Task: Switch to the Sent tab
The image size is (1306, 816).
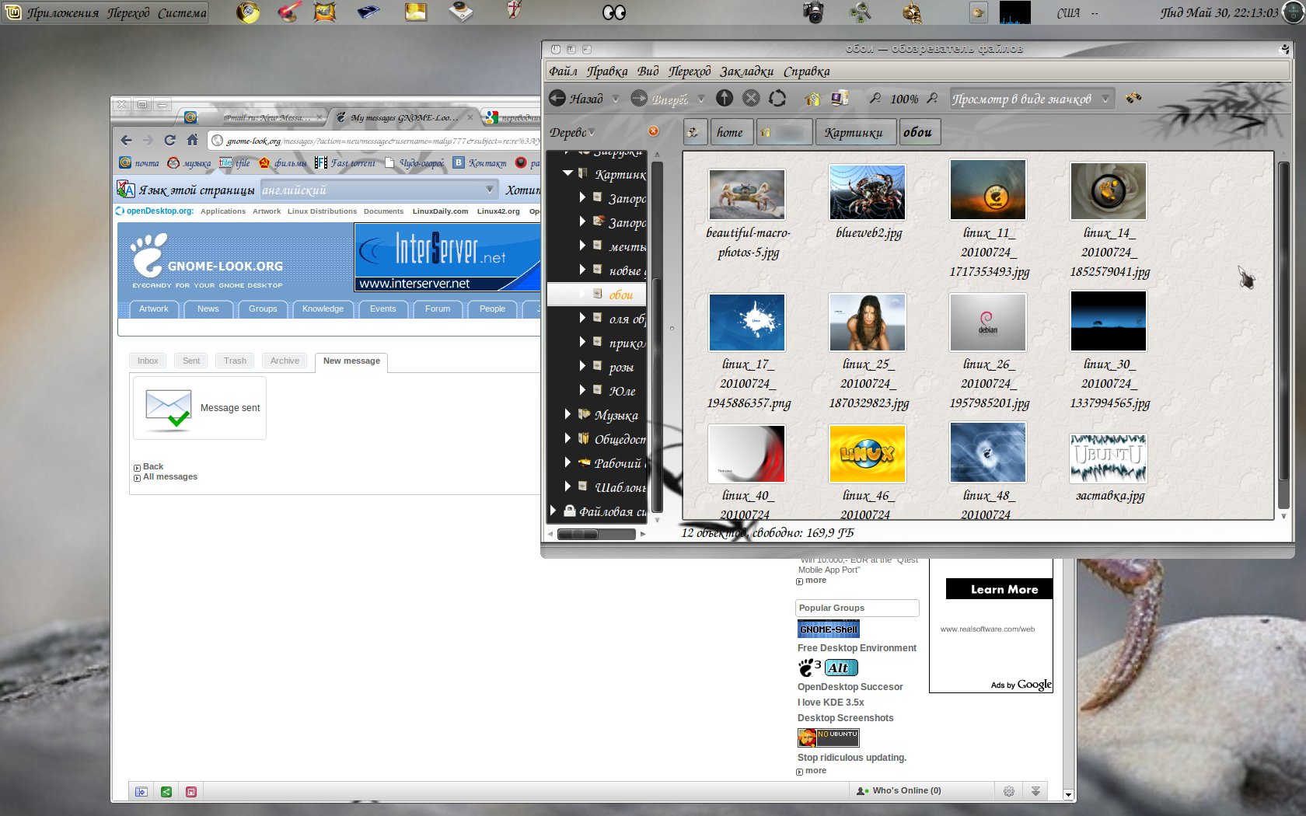Action: (191, 361)
